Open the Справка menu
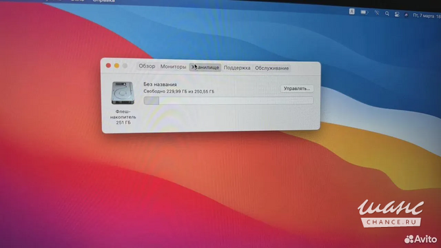 (x=104, y=1)
